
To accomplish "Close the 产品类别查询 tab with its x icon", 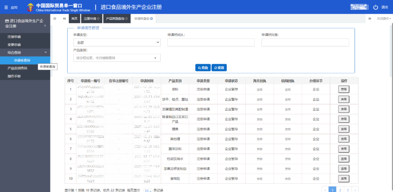I will pyautogui.click(x=127, y=18).
